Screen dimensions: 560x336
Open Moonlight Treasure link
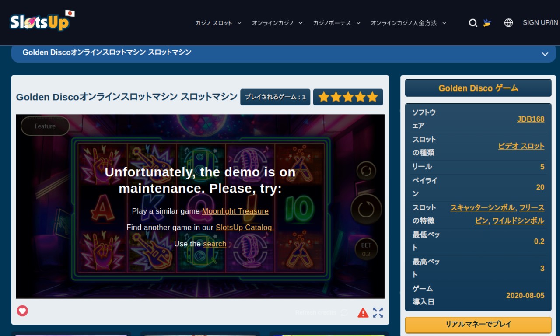(235, 211)
